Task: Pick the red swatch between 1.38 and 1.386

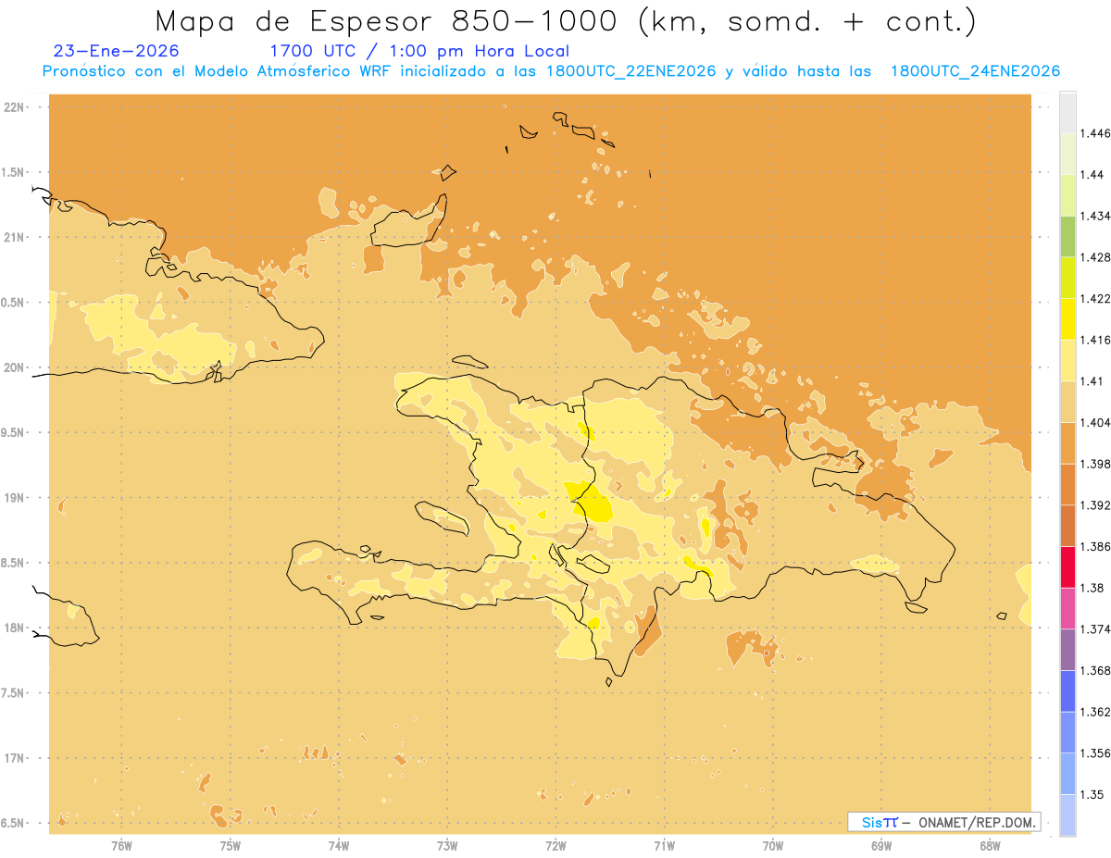Action: [1067, 566]
